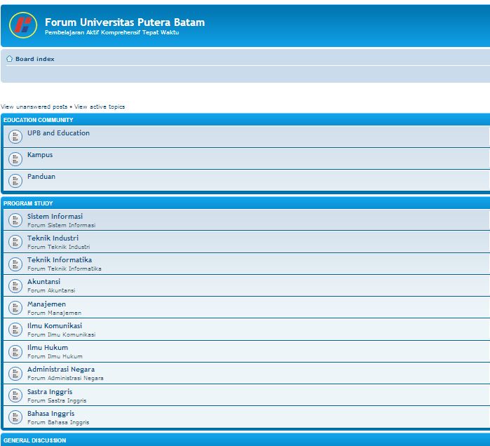490x446 pixels.
Task: Go to the Teknik Industri forum
Action: pyautogui.click(x=53, y=238)
